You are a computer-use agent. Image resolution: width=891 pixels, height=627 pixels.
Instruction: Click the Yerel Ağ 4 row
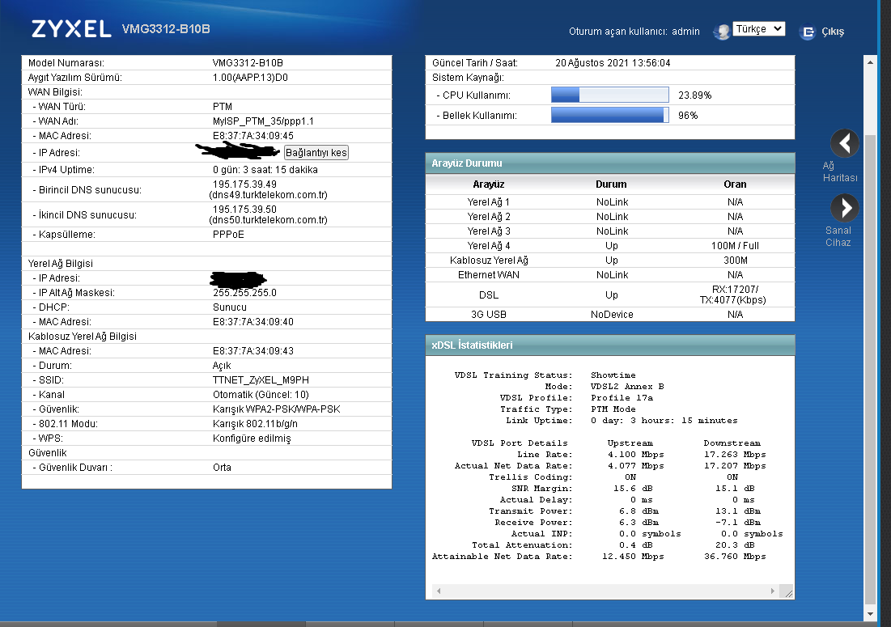(609, 246)
